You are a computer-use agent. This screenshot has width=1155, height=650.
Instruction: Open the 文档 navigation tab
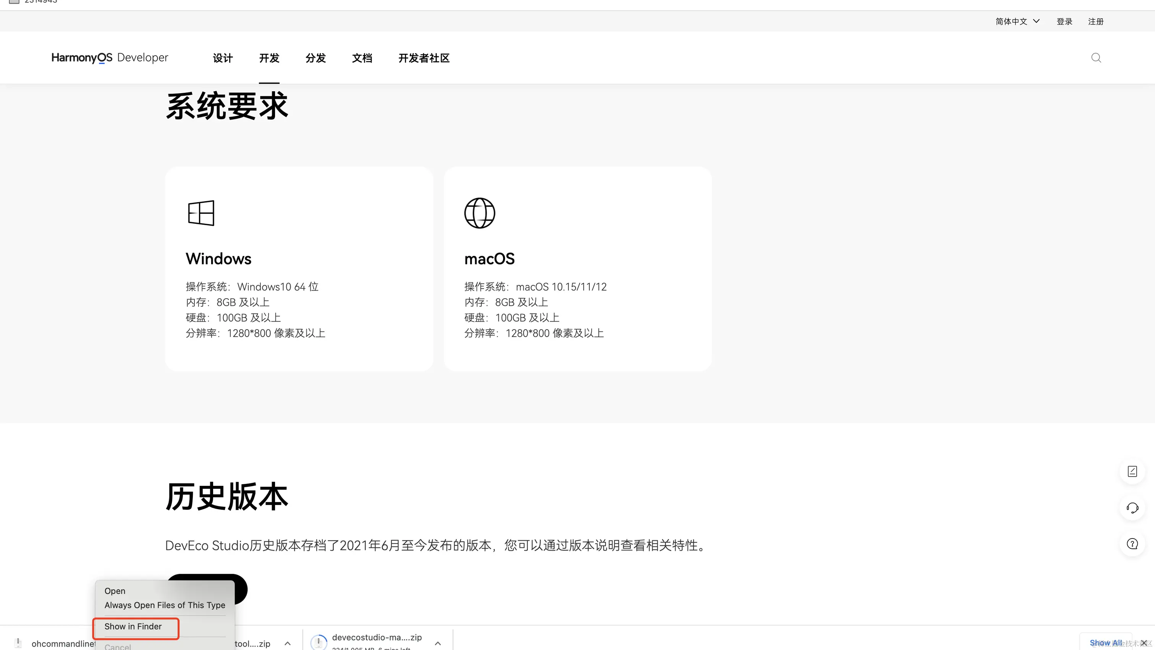point(362,58)
